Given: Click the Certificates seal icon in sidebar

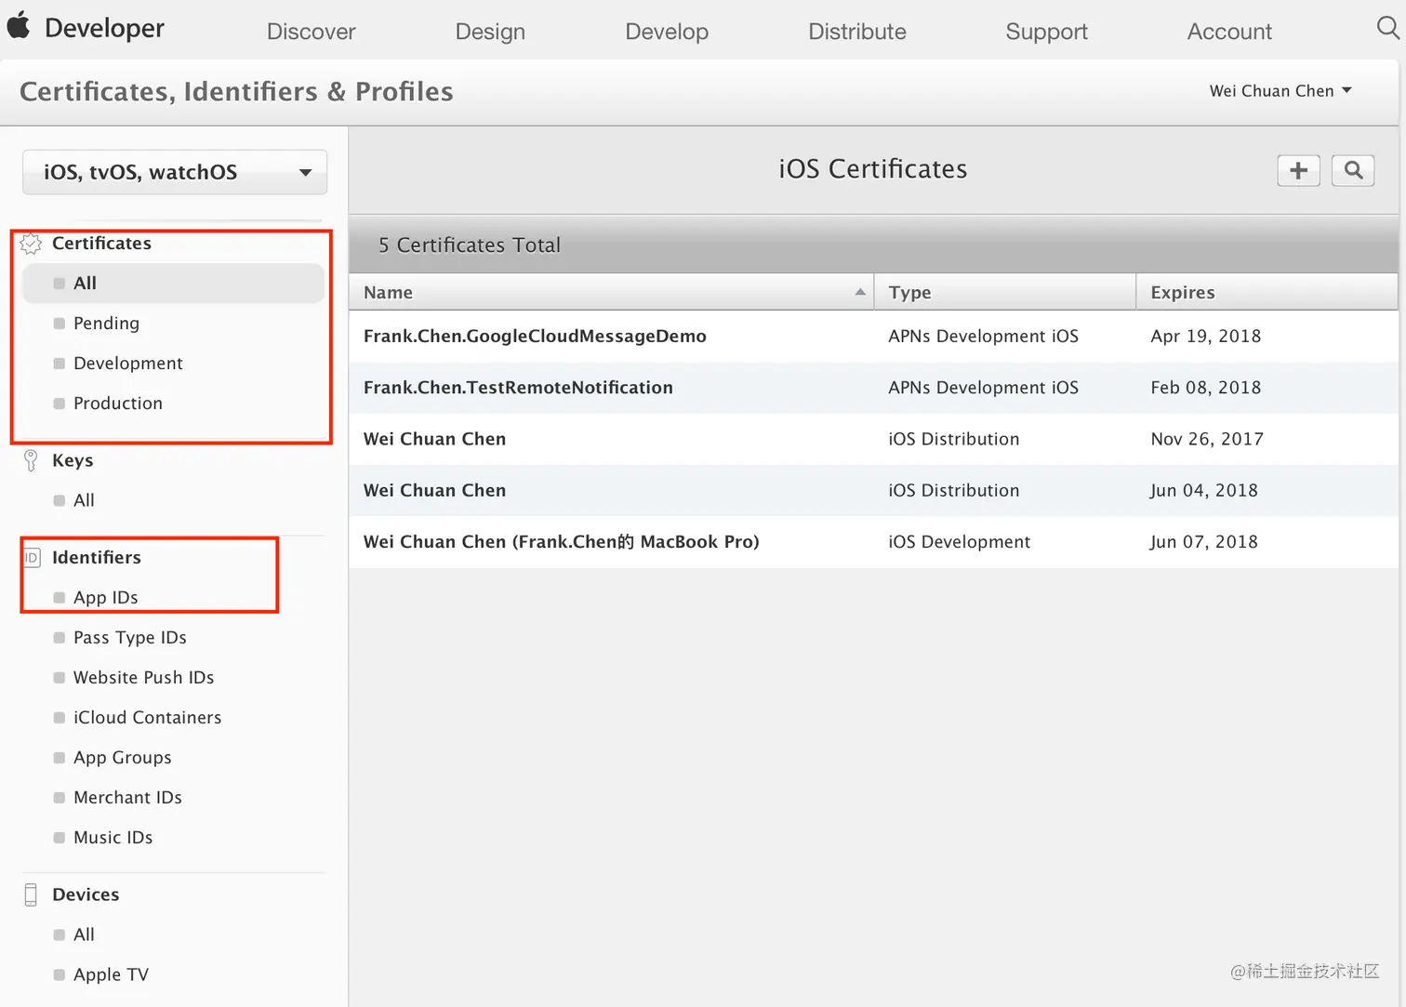Looking at the screenshot, I should click(x=31, y=244).
